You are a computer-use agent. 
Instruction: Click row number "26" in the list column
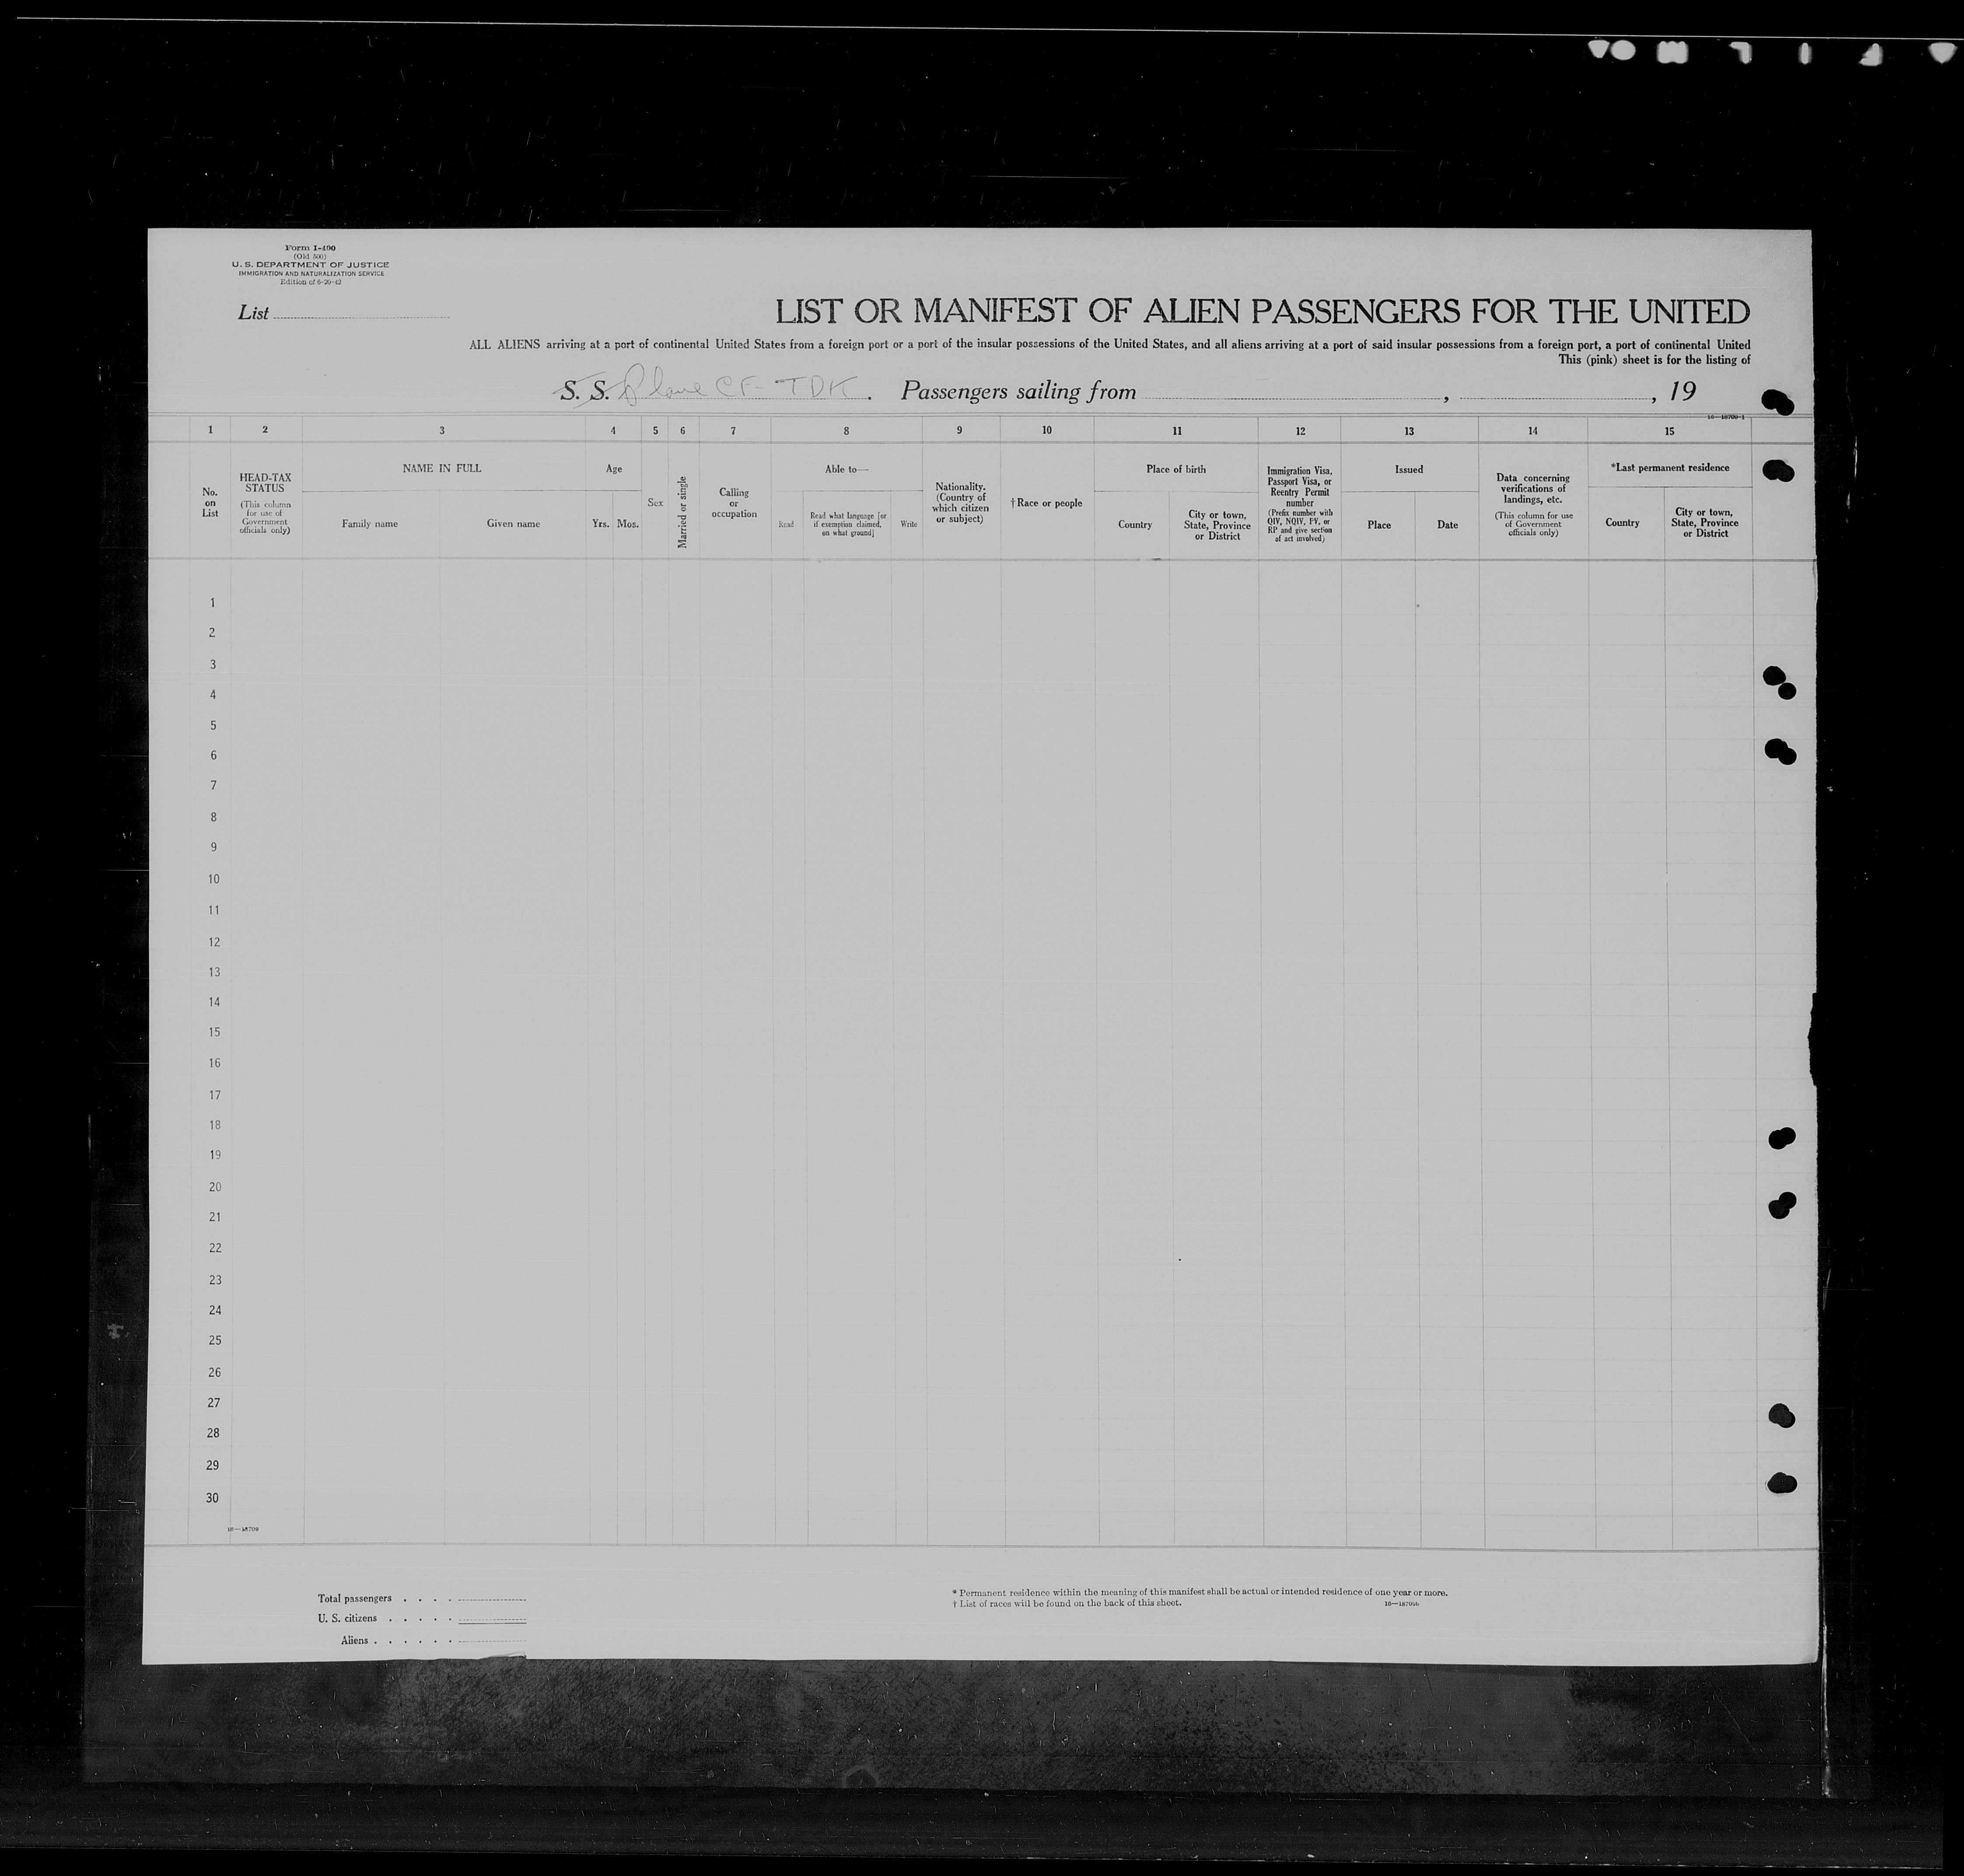click(x=214, y=1373)
